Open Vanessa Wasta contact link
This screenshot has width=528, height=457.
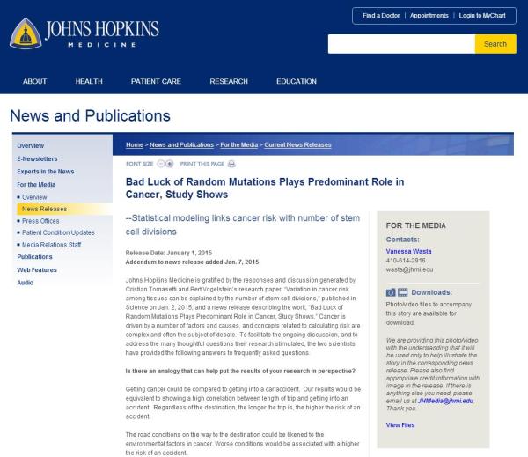409,251
